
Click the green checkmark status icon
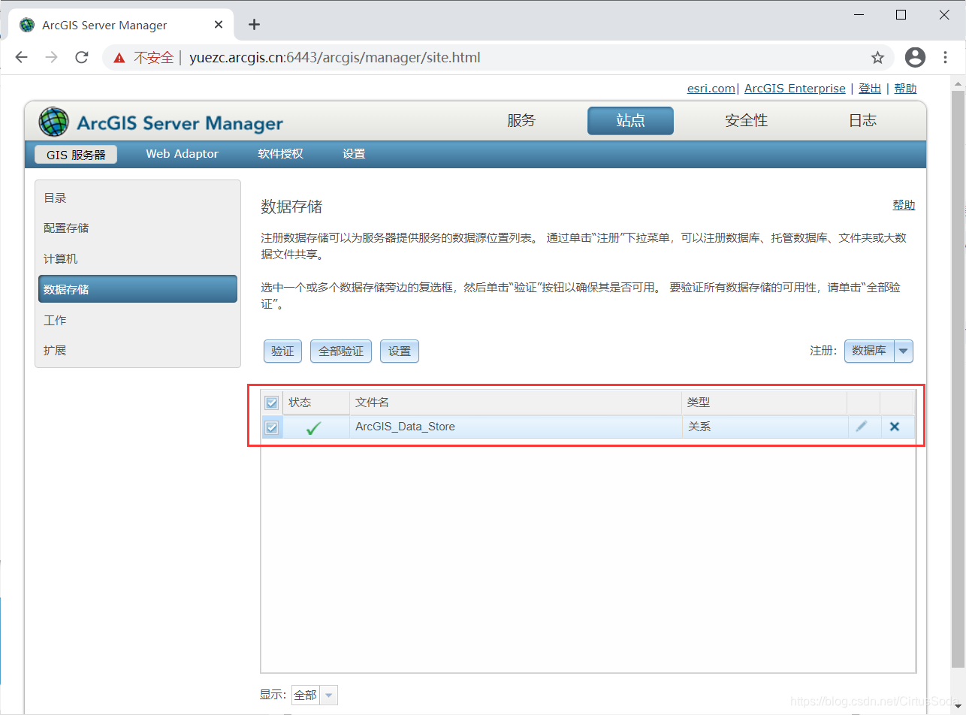pyautogui.click(x=314, y=427)
